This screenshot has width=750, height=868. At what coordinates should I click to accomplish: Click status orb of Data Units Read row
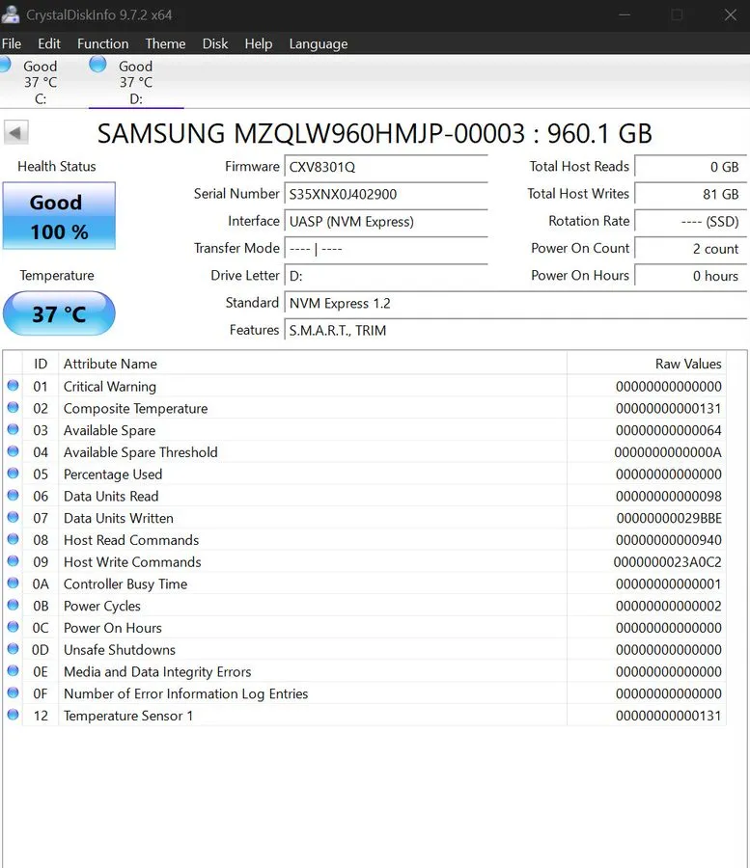click(x=14, y=495)
